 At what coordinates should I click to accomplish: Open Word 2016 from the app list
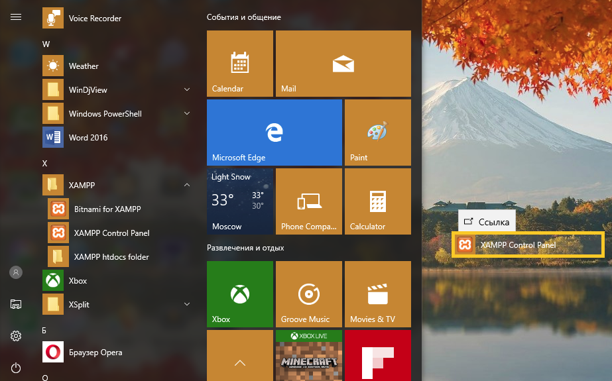click(88, 138)
